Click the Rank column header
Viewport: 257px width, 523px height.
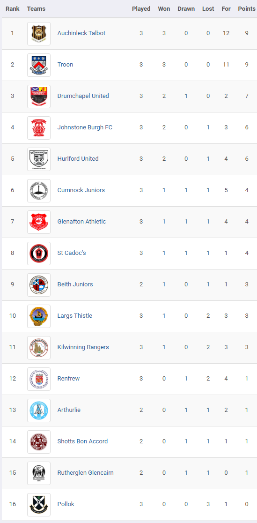coord(12,9)
